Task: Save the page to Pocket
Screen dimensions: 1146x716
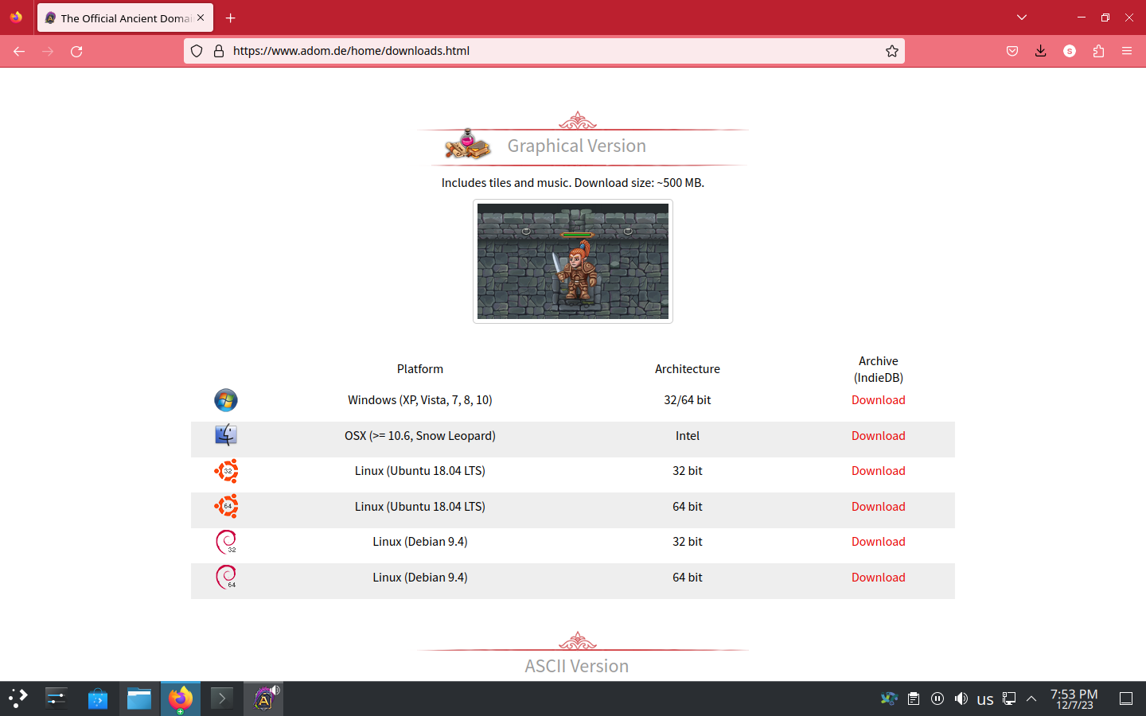Action: pyautogui.click(x=1012, y=51)
